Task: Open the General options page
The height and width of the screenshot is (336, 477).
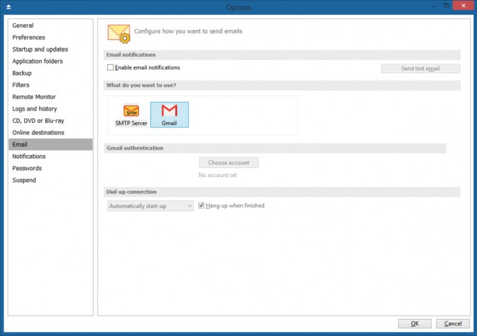Action: (50, 25)
